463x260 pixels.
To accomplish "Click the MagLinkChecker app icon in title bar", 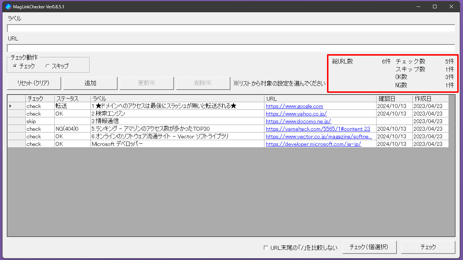I will (8, 6).
